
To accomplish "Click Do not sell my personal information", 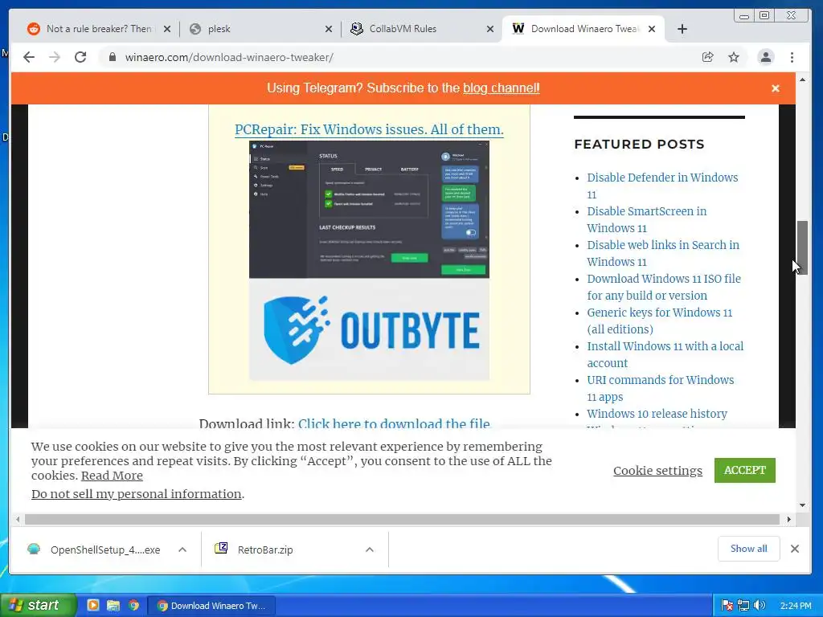I will [137, 494].
